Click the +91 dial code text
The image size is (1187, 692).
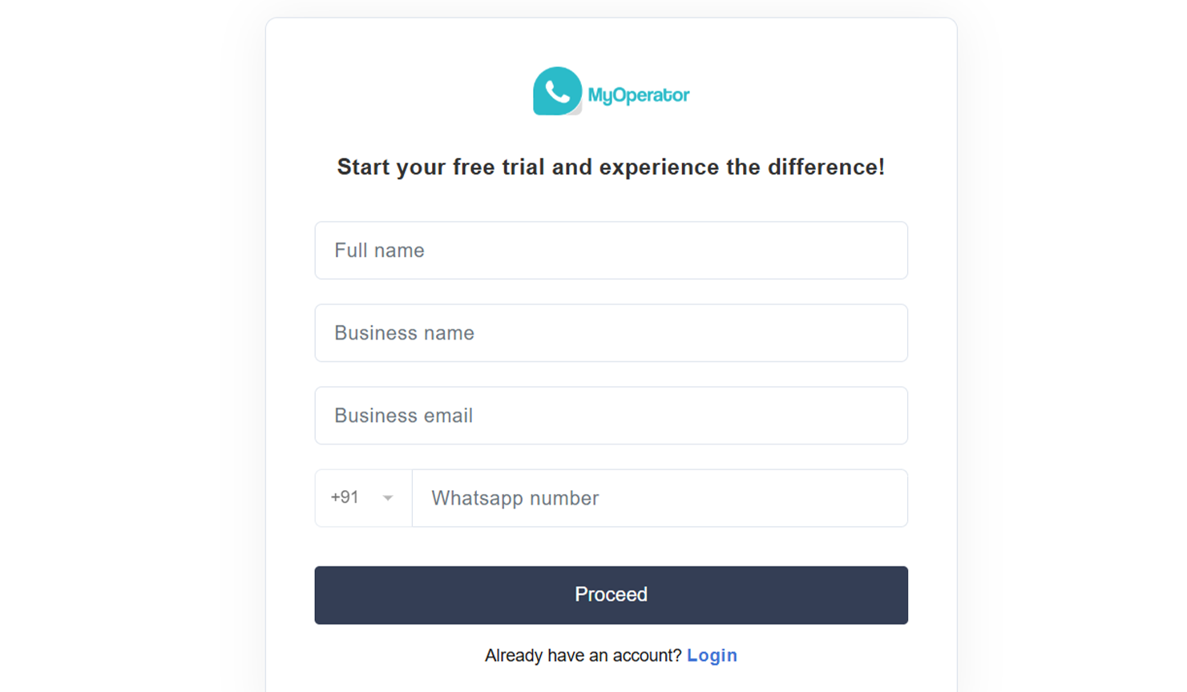tap(345, 497)
